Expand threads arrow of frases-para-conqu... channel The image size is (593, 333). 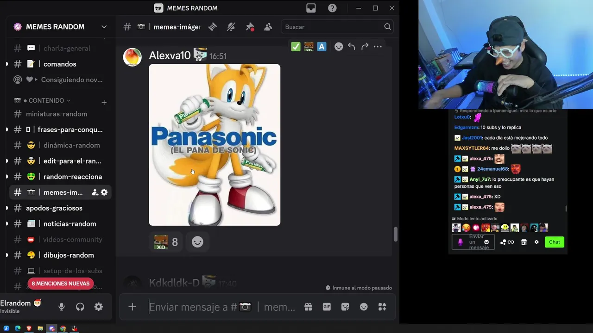pyautogui.click(x=6, y=129)
